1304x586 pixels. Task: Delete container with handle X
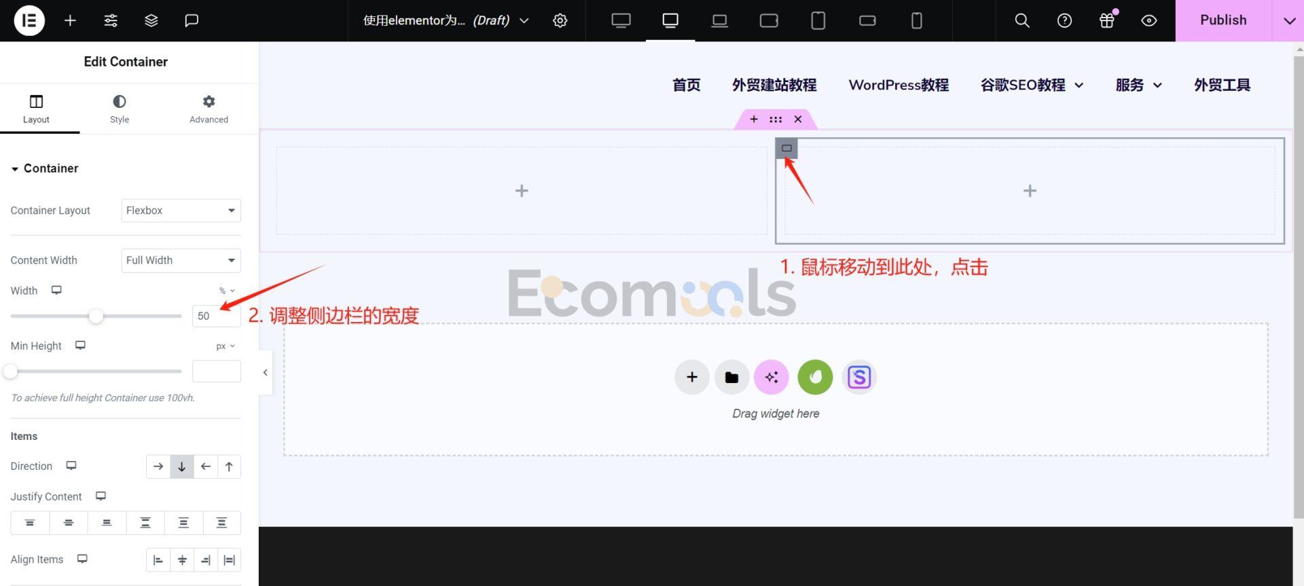click(798, 120)
